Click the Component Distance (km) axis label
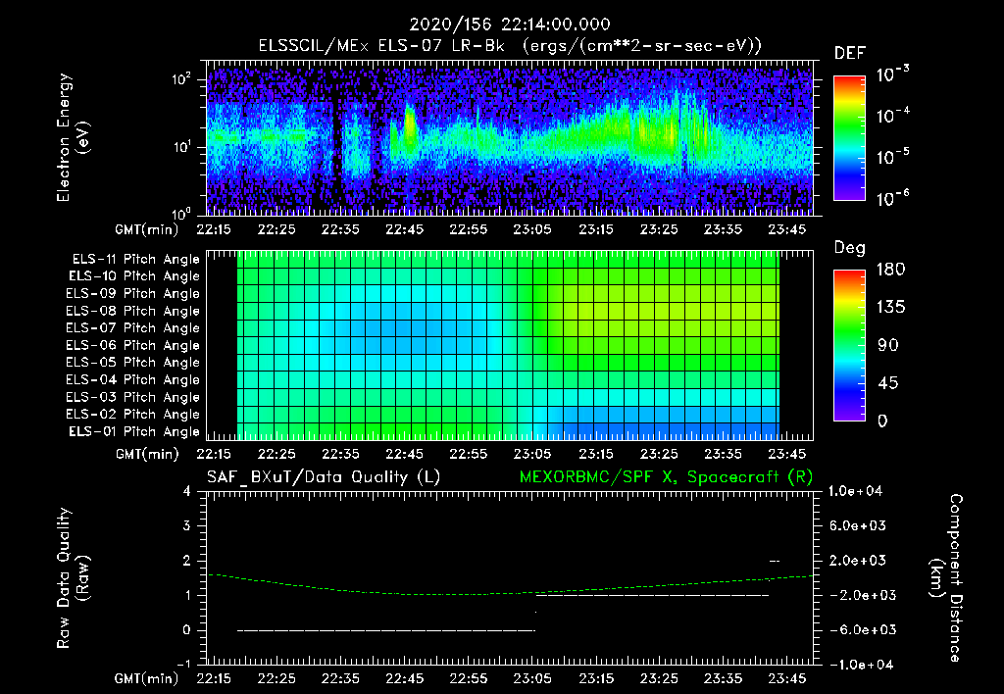 click(x=946, y=577)
